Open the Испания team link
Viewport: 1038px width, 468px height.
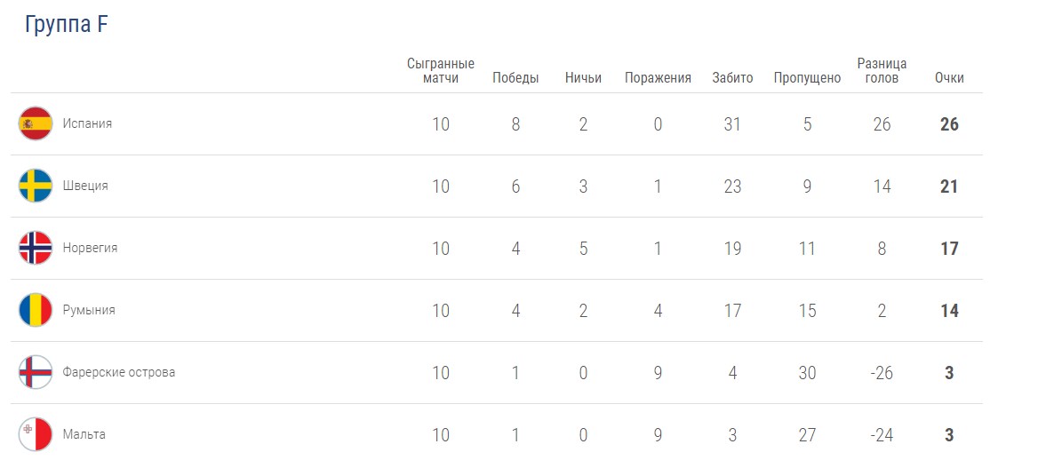[x=87, y=123]
